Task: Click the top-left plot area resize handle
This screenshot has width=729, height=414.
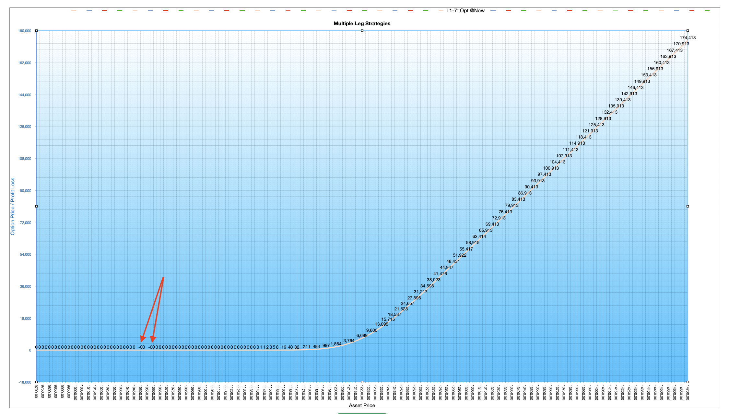Action: [x=36, y=31]
